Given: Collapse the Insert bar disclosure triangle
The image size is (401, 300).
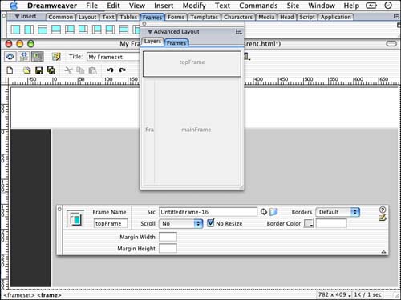Looking at the screenshot, I should click(18, 17).
